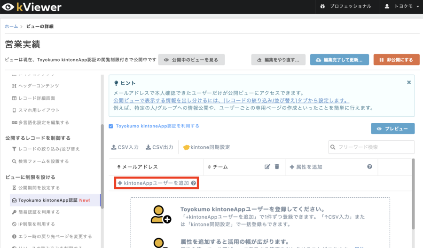Open レコードの絞り込み/並び替え in sidebar

pyautogui.click(x=46, y=149)
